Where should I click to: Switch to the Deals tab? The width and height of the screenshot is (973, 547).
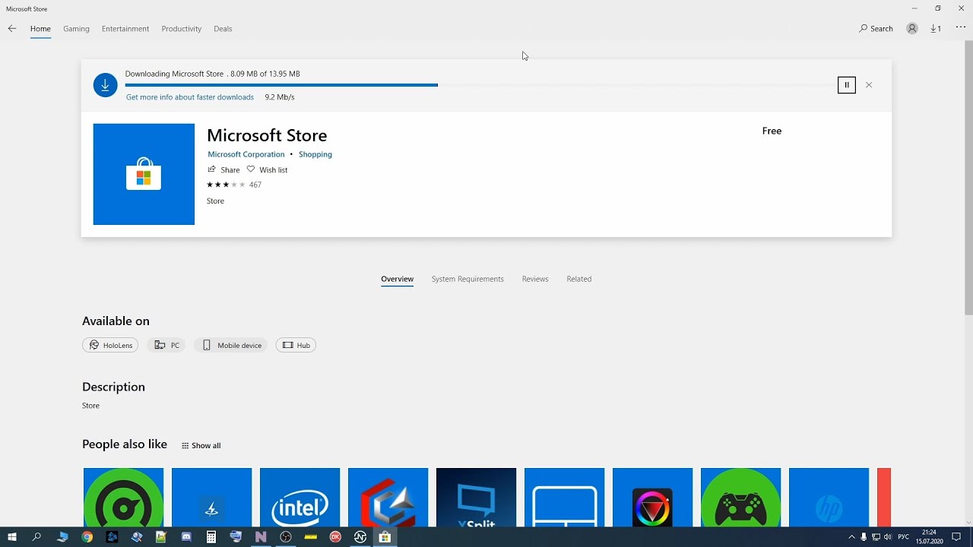tap(223, 29)
